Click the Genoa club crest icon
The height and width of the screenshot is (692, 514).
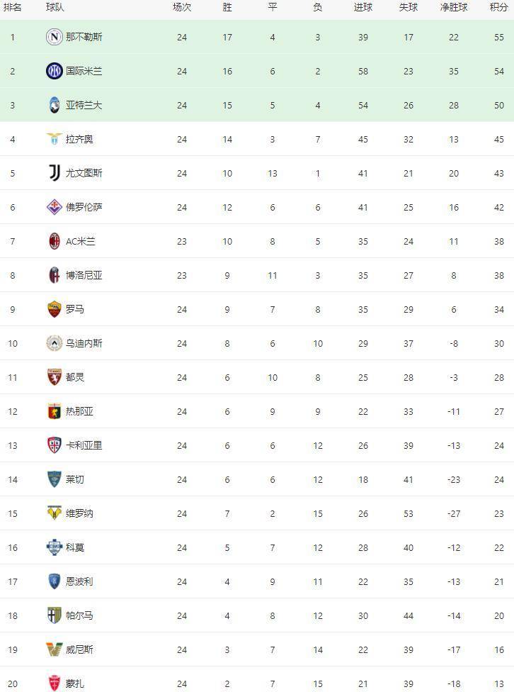55,411
